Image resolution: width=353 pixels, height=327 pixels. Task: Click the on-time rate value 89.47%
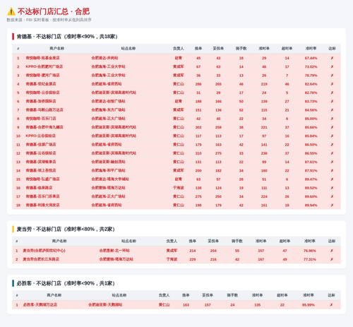[x=311, y=179]
